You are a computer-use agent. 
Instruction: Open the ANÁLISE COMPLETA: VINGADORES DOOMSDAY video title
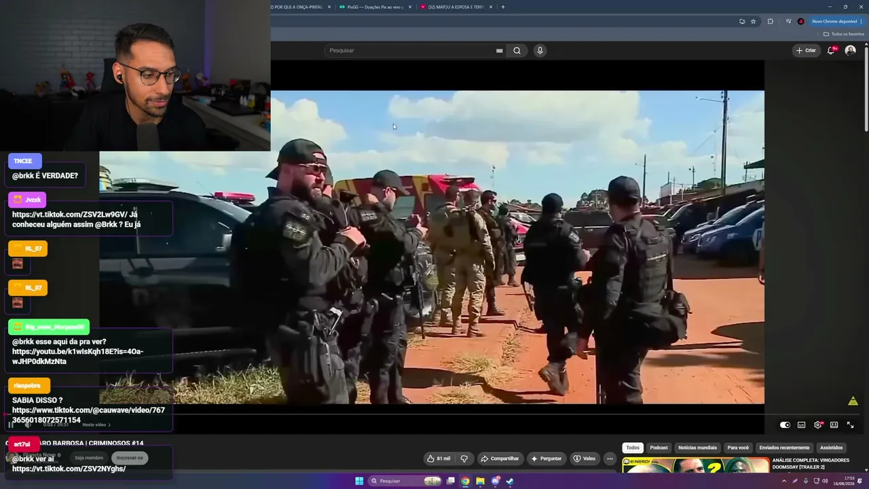811,463
